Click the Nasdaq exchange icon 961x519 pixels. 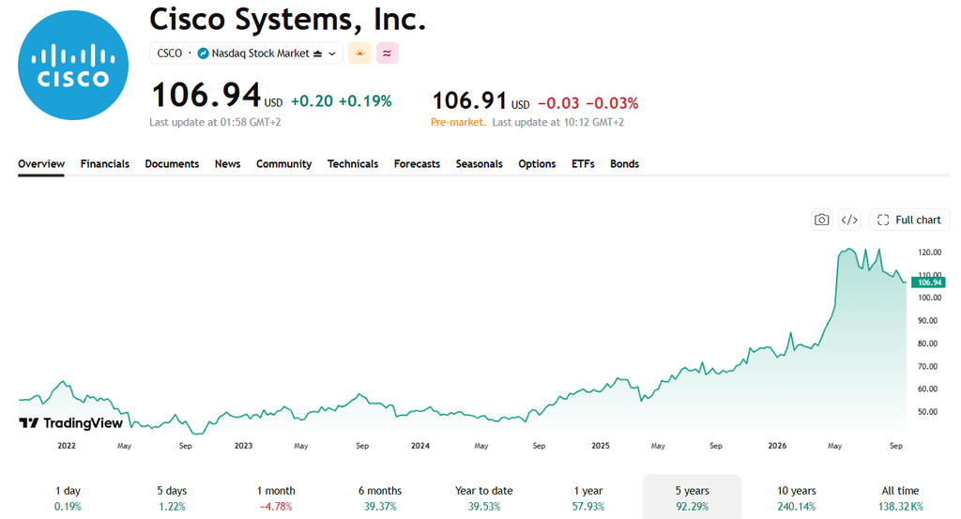[203, 53]
